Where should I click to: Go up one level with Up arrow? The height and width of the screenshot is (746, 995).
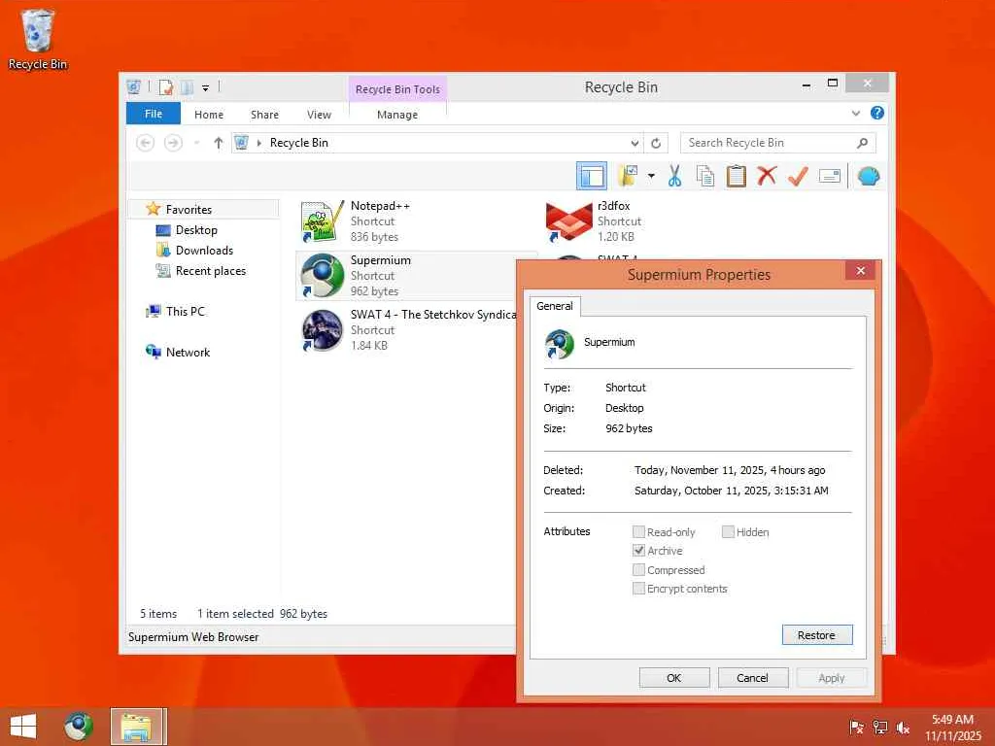click(x=219, y=144)
